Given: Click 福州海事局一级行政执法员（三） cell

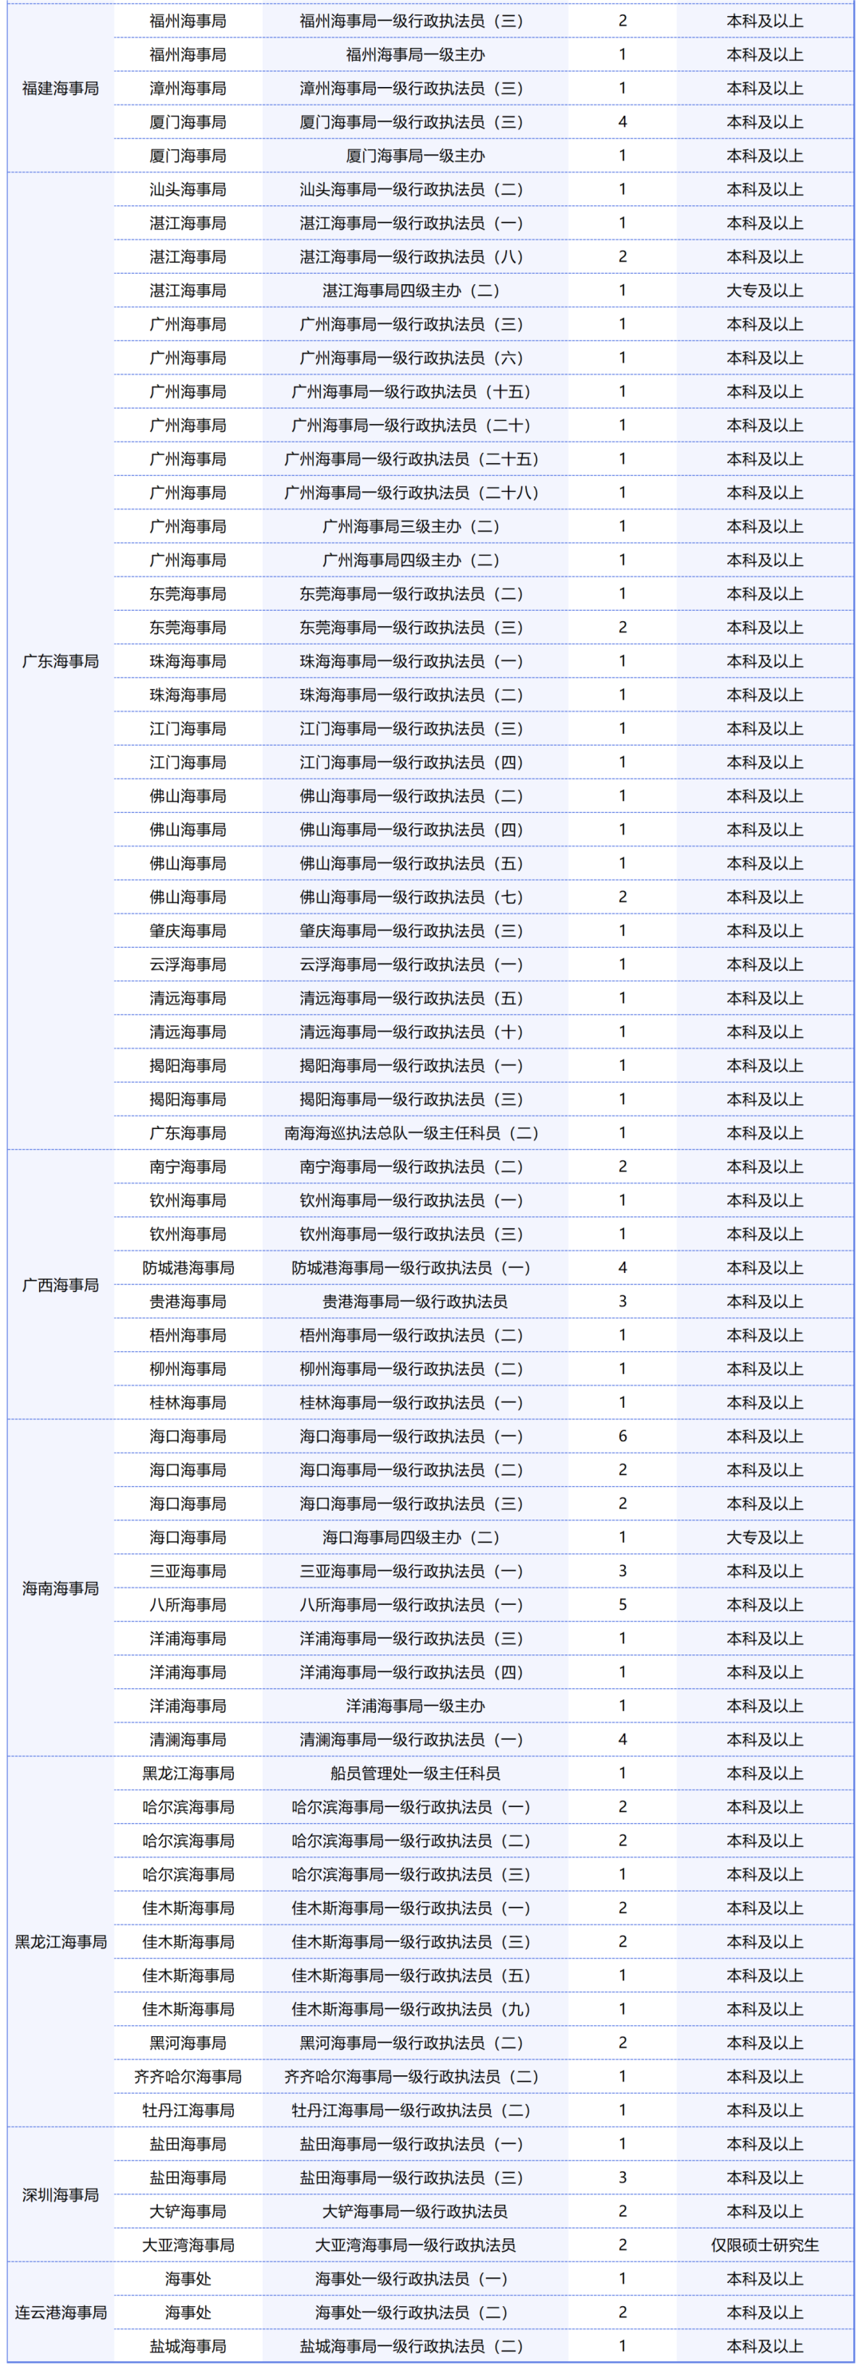Looking at the screenshot, I should [x=415, y=20].
